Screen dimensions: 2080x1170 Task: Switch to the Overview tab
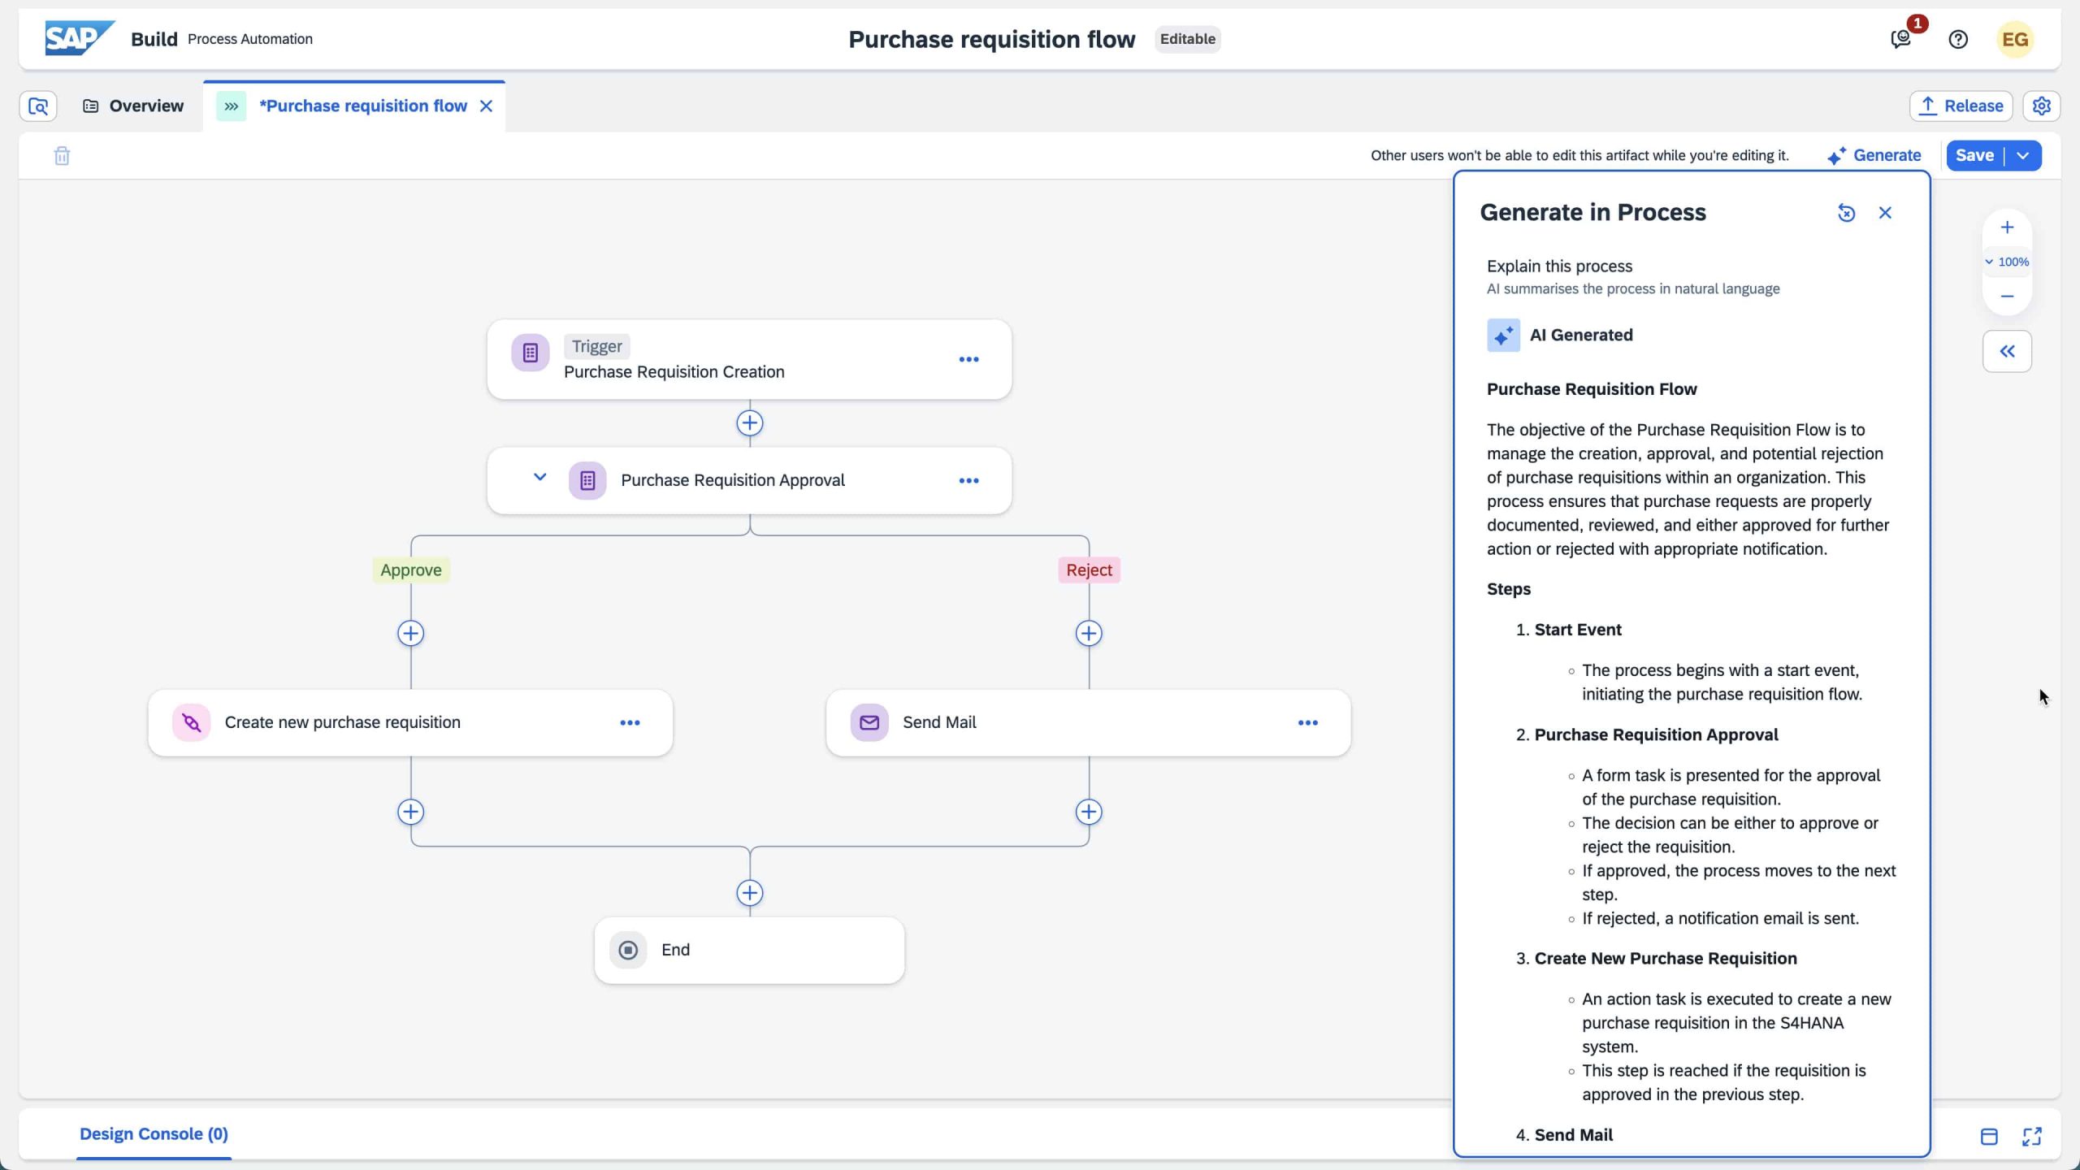(134, 106)
